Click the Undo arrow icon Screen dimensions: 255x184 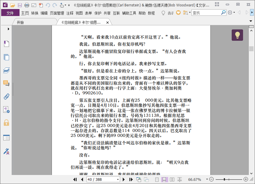click(x=48, y=5)
